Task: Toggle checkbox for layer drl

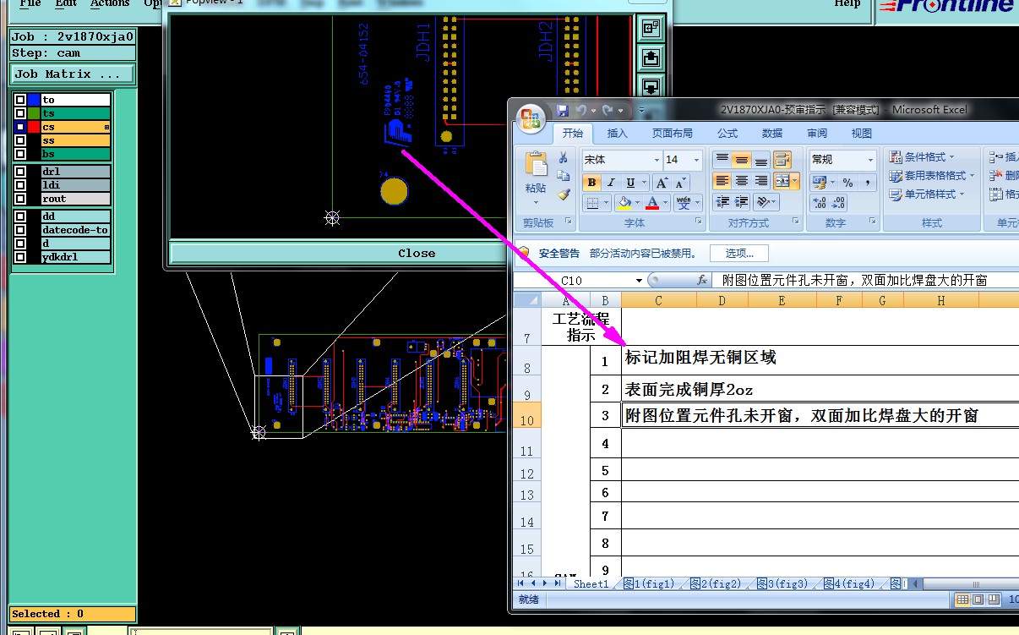Action: (x=20, y=172)
